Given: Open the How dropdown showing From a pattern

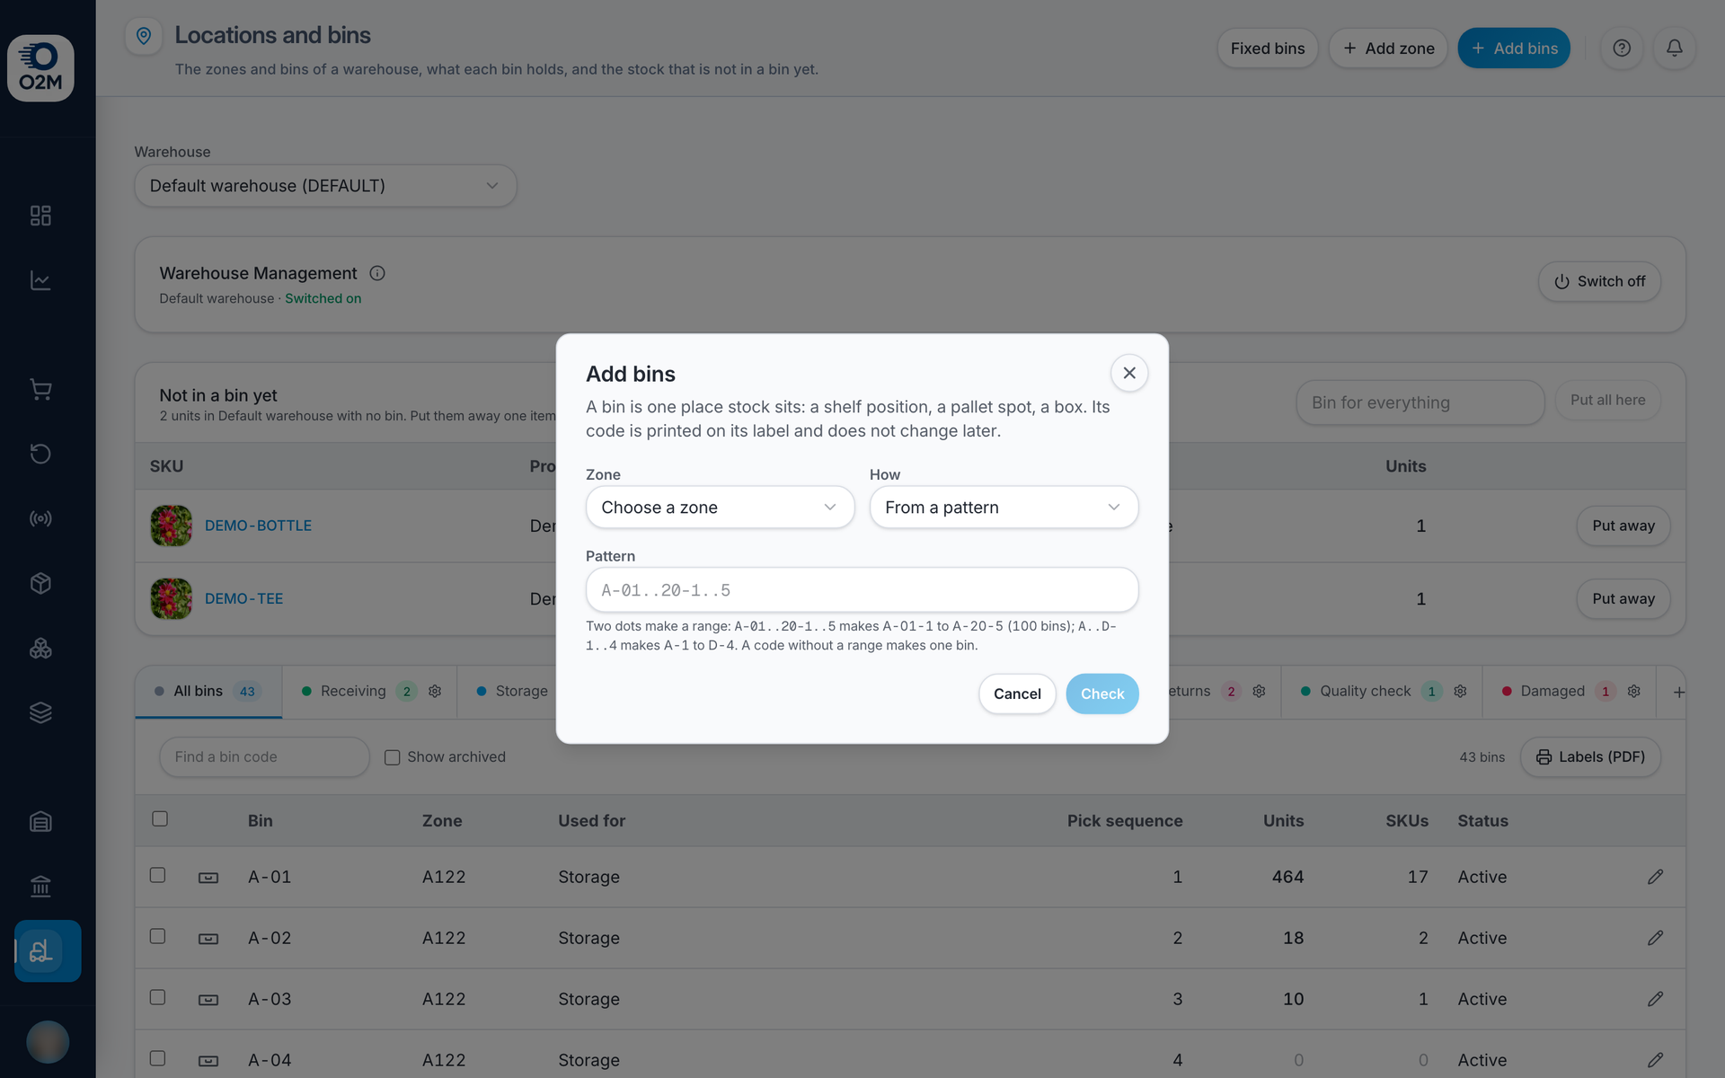Looking at the screenshot, I should 1004,508.
